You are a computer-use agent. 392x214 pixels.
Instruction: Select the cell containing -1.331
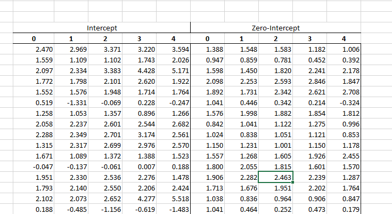(x=71, y=103)
